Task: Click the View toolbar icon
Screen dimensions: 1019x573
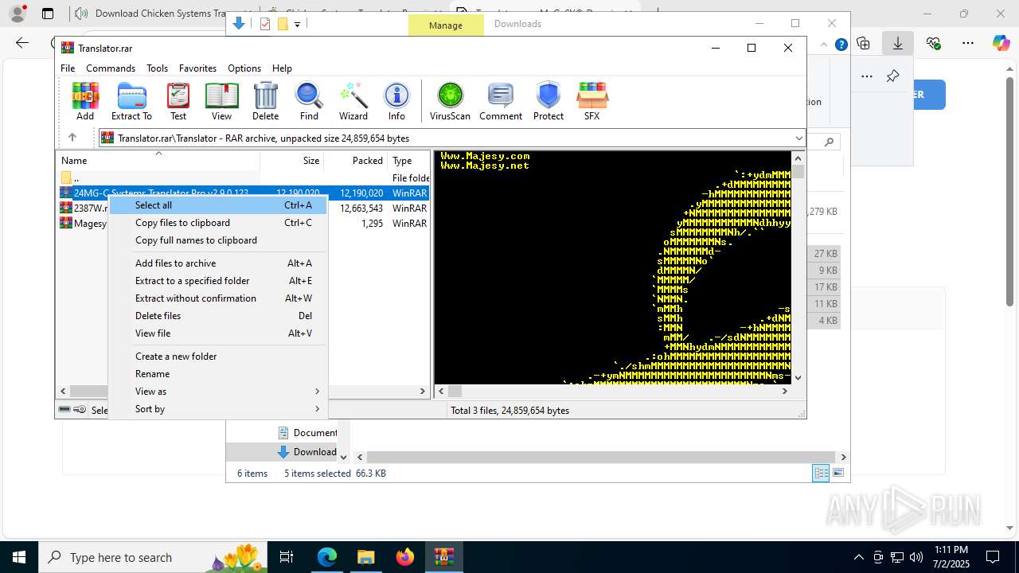Action: (x=221, y=101)
